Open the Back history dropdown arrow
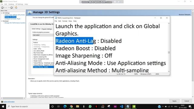This screenshot has height=109, width=194. tap(9, 8)
